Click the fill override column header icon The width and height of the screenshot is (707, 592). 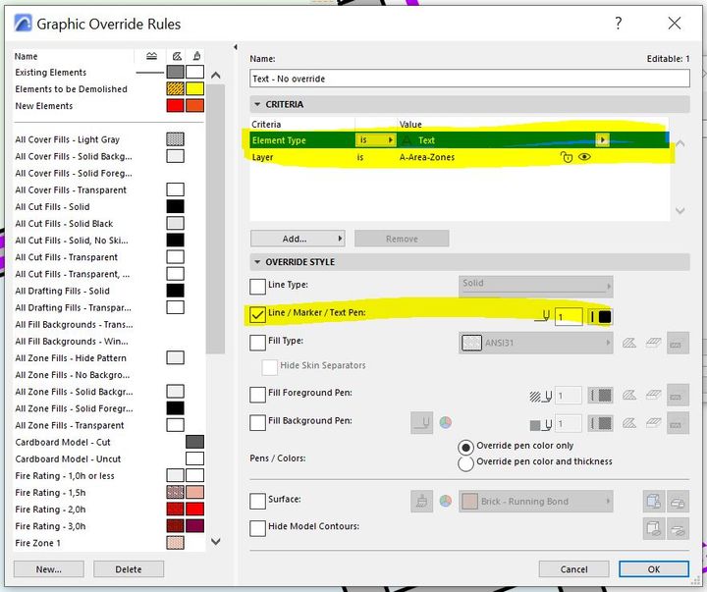pyautogui.click(x=177, y=56)
